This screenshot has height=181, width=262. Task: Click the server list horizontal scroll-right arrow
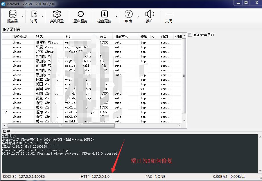(x=179, y=125)
